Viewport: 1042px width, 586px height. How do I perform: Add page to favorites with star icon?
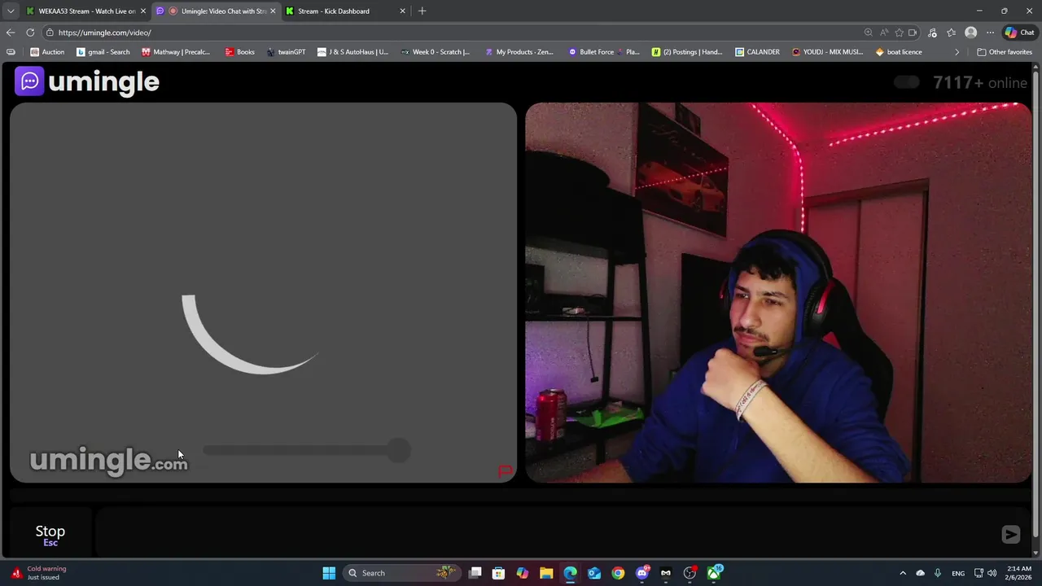tap(899, 33)
